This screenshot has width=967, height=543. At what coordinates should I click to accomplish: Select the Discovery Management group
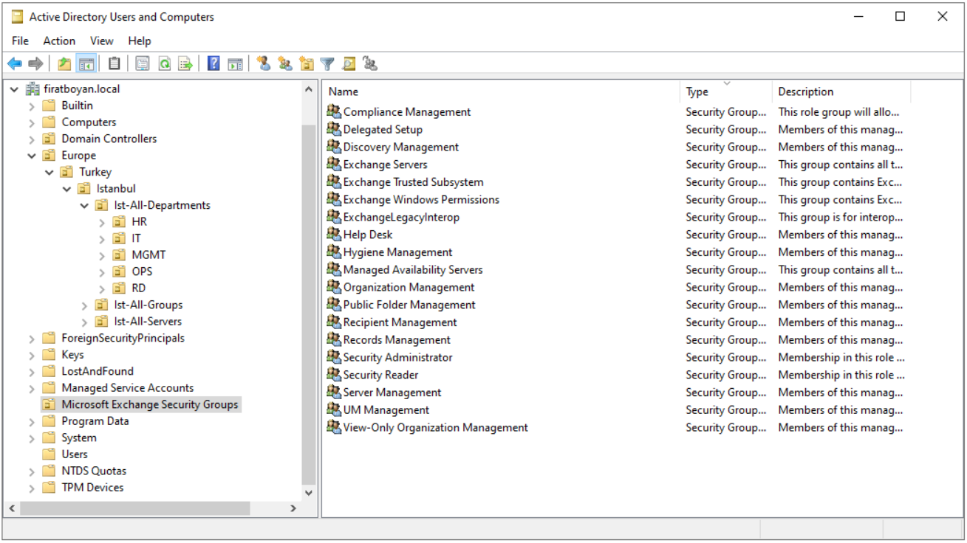tap(401, 147)
